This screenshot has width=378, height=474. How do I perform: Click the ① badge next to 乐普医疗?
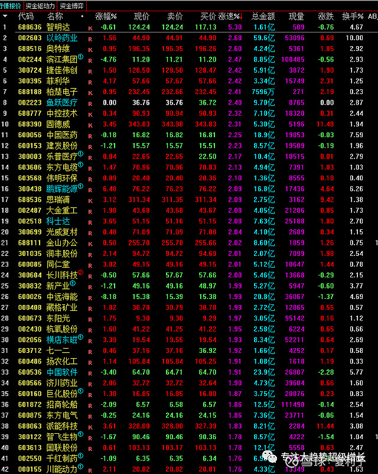80,154
